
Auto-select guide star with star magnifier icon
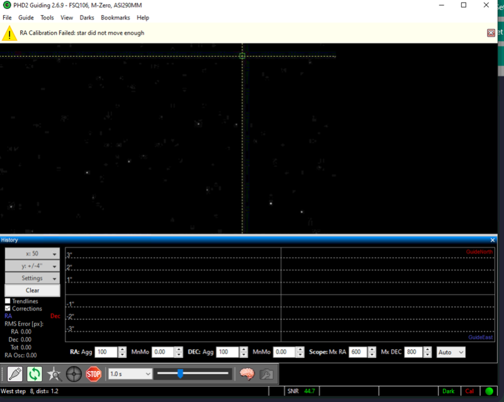click(54, 374)
